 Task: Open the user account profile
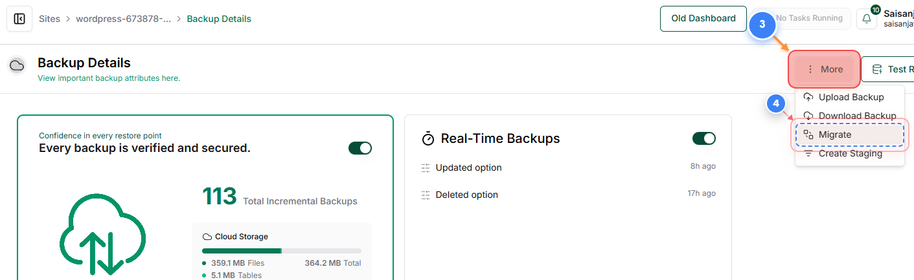click(x=898, y=18)
